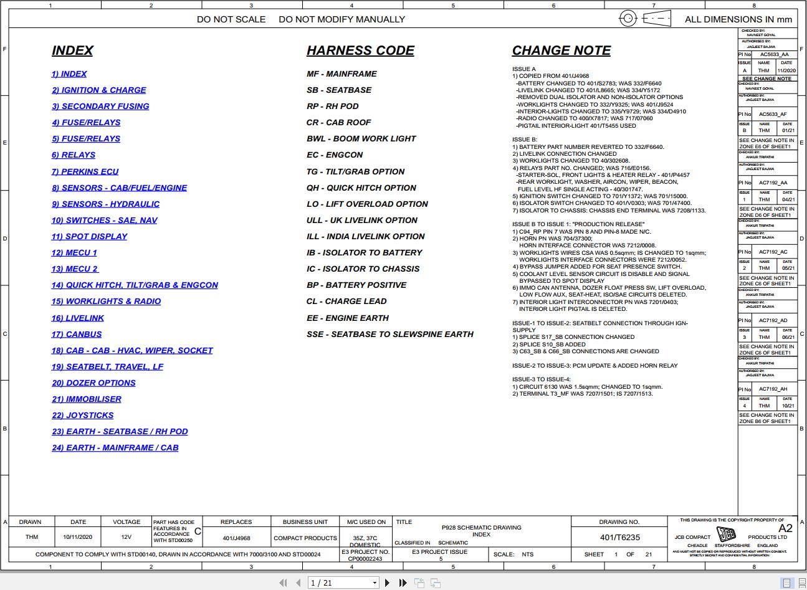Jump to the first page using the first-page icon
Image resolution: width=807 pixels, height=590 pixels.
[284, 583]
